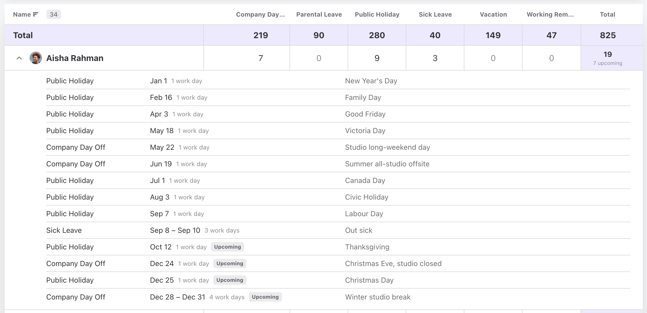Select the Christmas Eve, studio closed entry
This screenshot has height=313, width=647.
point(338,263)
